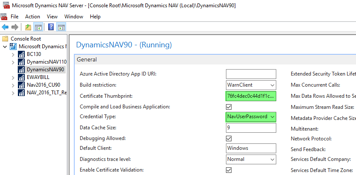Click the Certificate Thumbprint field
Viewport: 356px width, 175px height.
[251, 96]
